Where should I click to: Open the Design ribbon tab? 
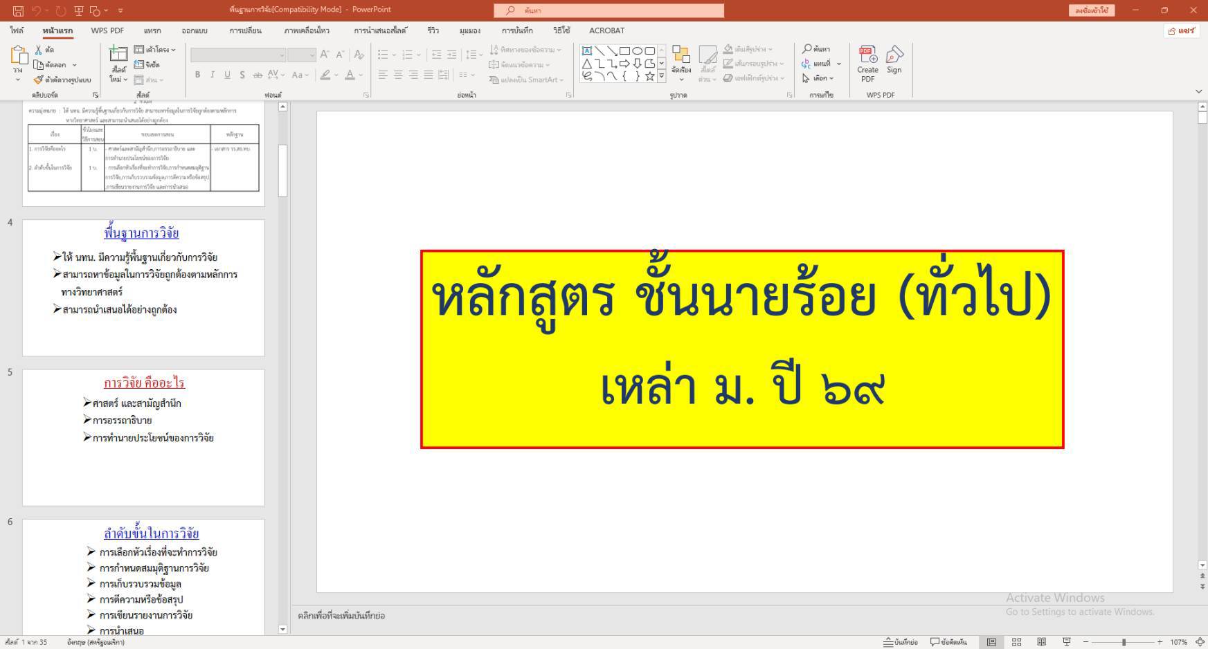click(x=195, y=30)
